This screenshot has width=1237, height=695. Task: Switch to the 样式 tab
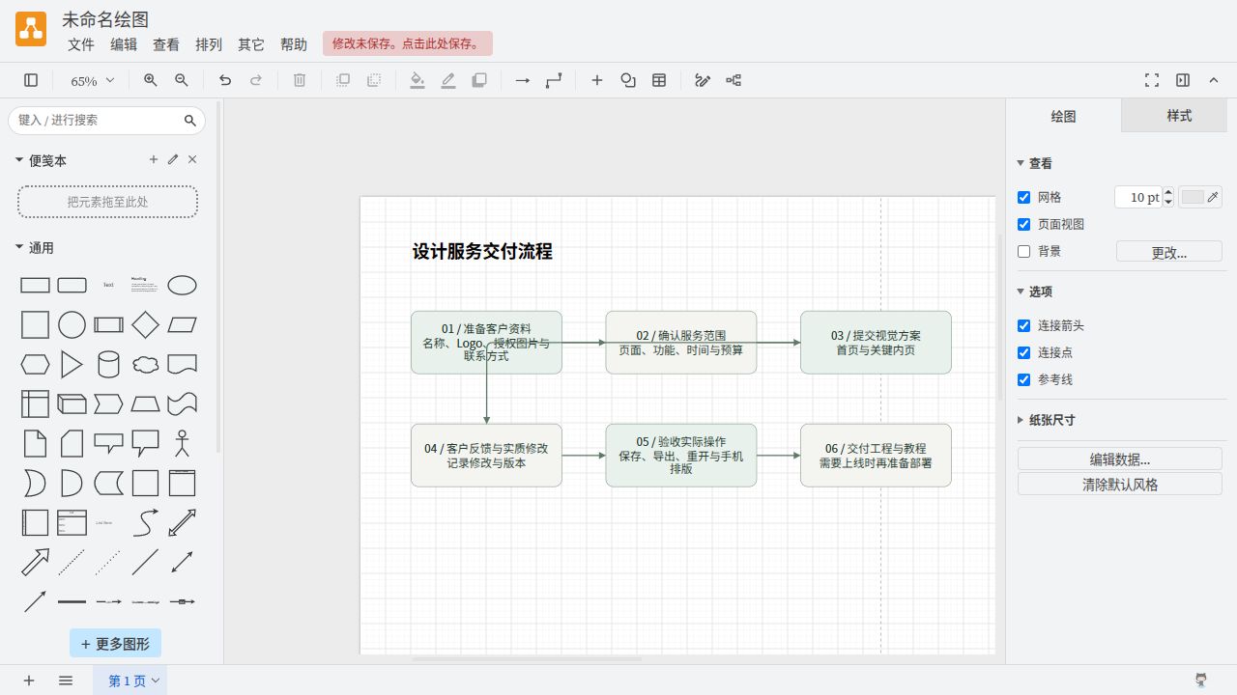1179,116
